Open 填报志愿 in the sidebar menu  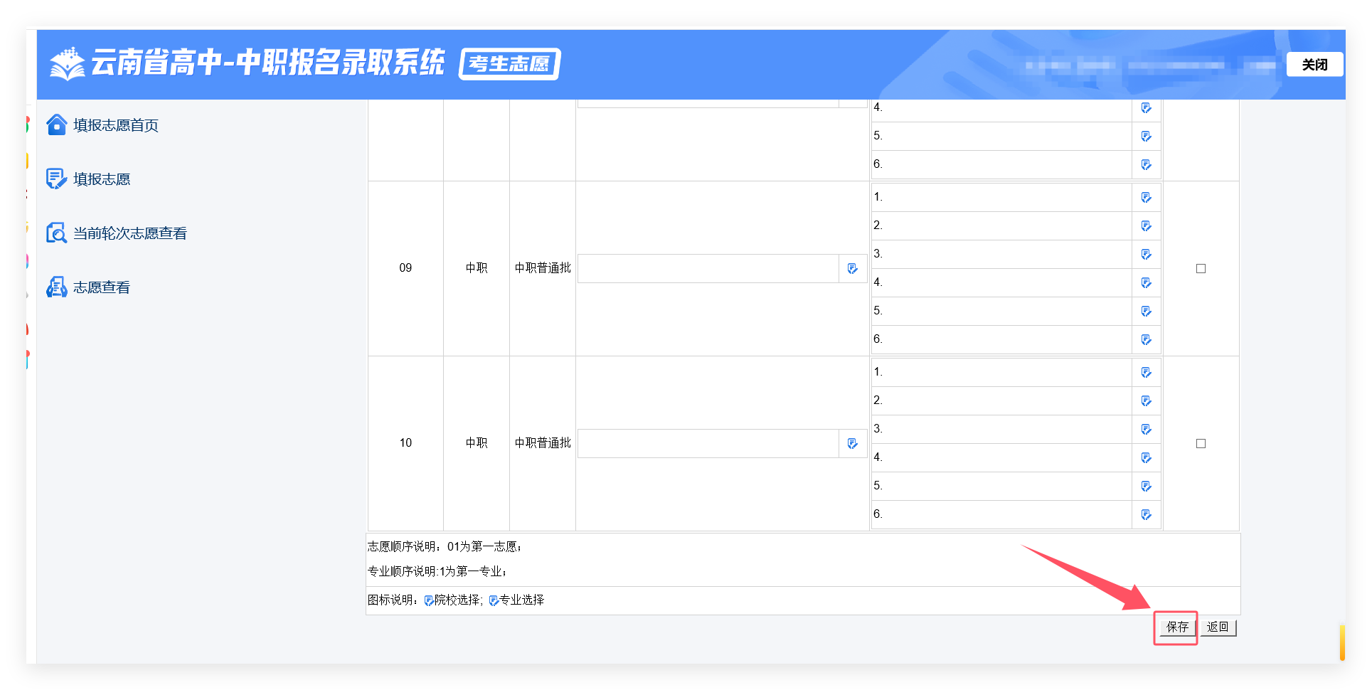click(102, 179)
